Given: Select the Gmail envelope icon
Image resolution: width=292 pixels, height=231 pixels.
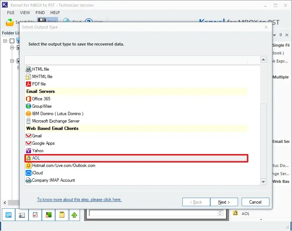Looking at the screenshot, I should tap(28, 136).
